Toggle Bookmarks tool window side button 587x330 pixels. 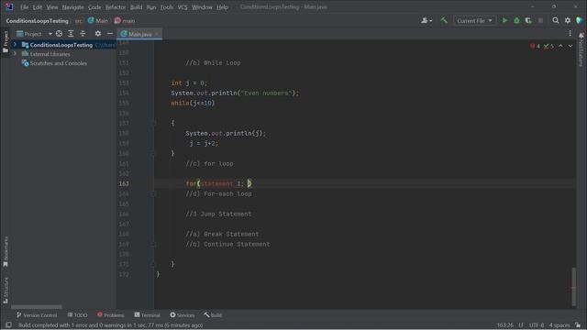coord(6,252)
